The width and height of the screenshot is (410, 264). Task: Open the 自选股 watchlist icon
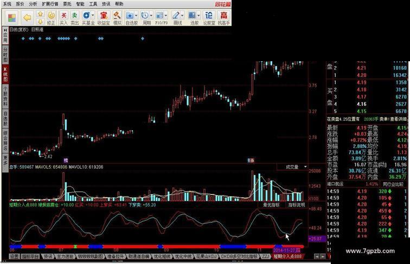tap(130, 16)
